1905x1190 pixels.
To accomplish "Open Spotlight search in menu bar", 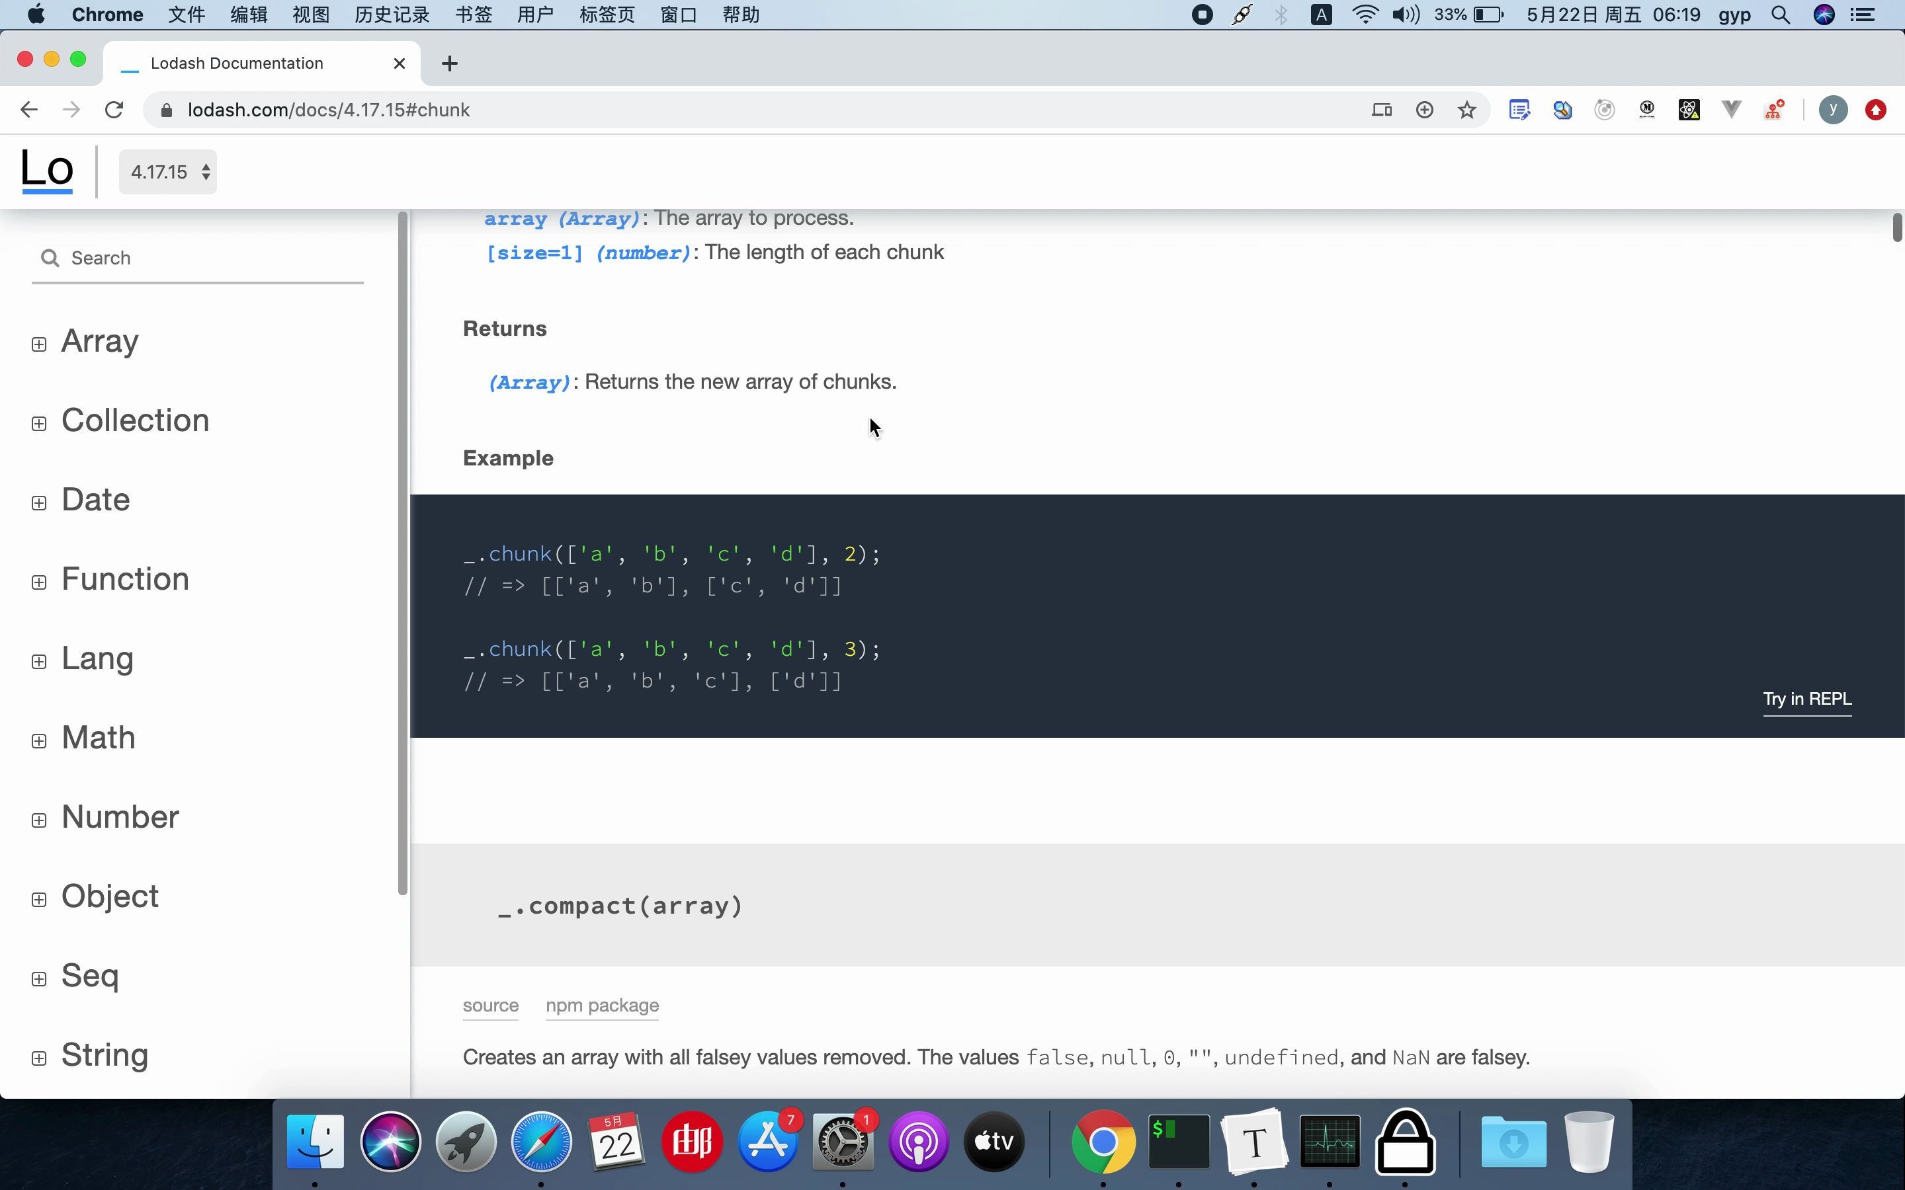I will pos(1781,15).
